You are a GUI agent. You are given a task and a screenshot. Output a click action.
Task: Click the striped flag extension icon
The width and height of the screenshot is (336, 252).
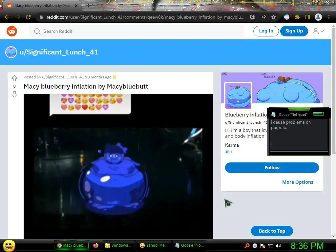287,17
